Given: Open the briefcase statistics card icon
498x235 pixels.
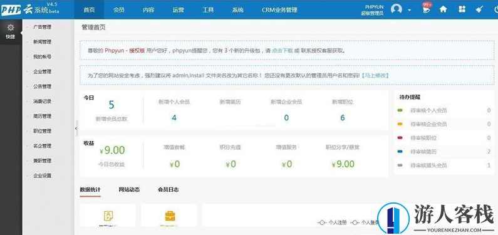Looking at the screenshot, I should pos(170,216).
